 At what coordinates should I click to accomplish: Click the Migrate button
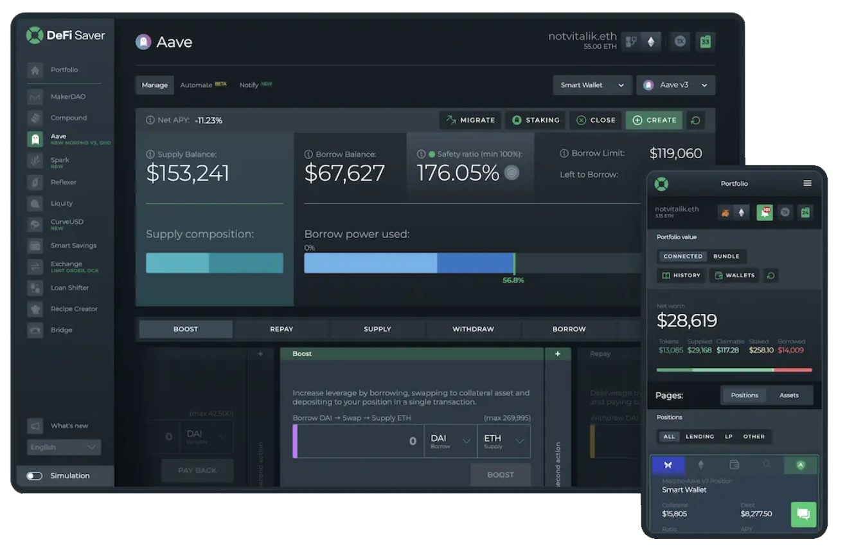pos(471,120)
